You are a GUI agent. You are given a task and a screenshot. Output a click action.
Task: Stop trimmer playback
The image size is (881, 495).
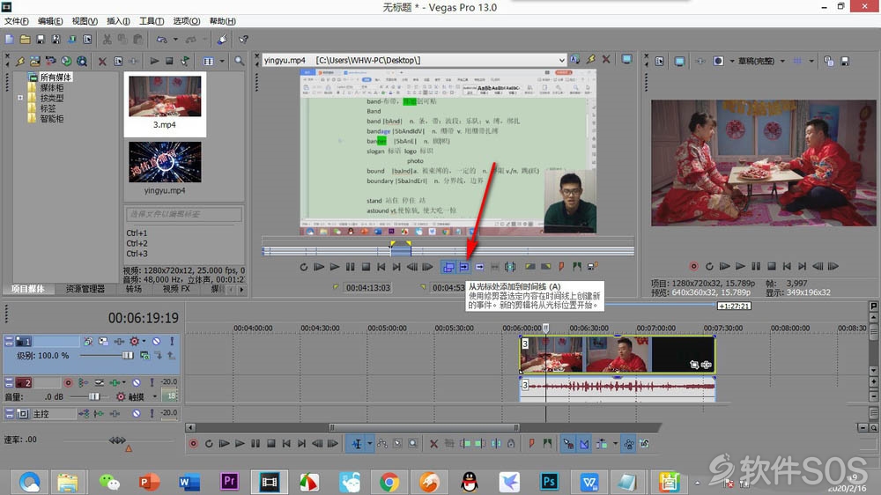pos(366,267)
